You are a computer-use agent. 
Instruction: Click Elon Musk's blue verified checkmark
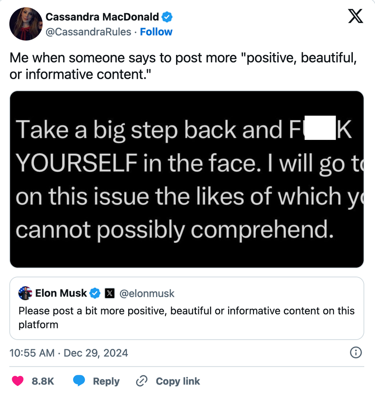pyautogui.click(x=95, y=293)
